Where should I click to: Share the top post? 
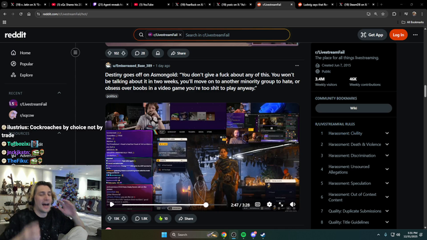point(178,53)
